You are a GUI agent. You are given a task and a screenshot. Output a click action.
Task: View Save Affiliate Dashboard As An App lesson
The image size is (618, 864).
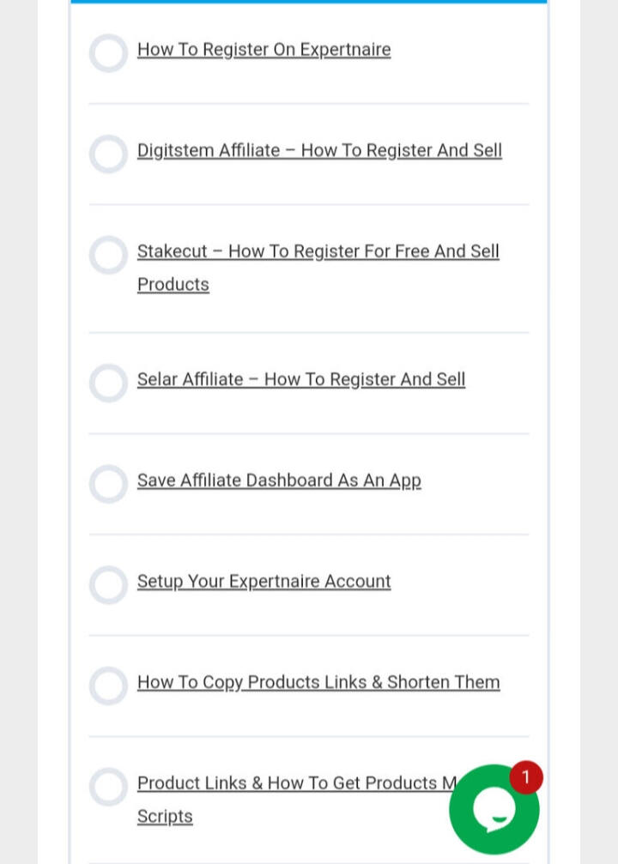coord(279,480)
